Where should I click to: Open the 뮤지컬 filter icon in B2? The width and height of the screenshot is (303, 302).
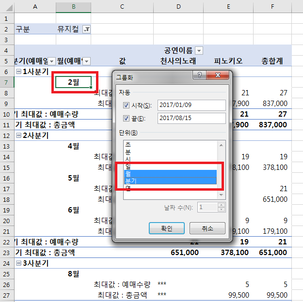(x=86, y=30)
